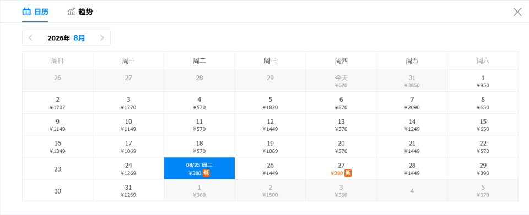Select September 5 priced ¥370
529x215 pixels.
pyautogui.click(x=483, y=190)
